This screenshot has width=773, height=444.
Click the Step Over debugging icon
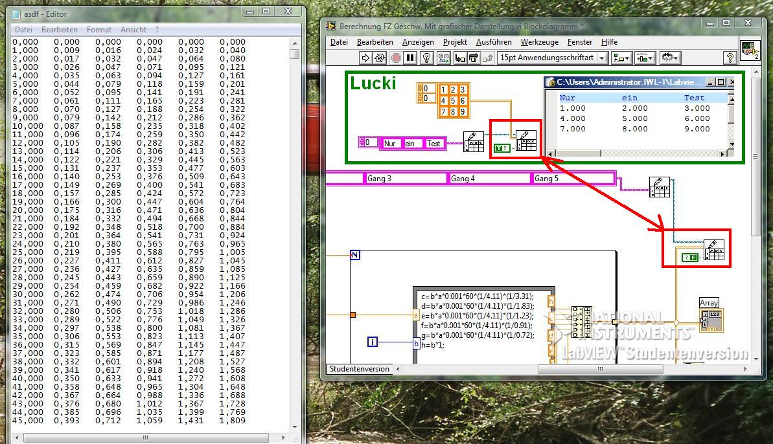coord(473,58)
